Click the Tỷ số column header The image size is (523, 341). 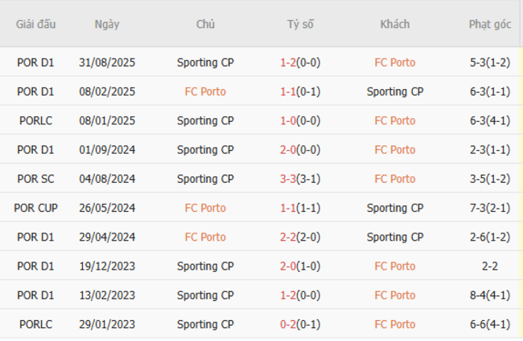(x=300, y=24)
